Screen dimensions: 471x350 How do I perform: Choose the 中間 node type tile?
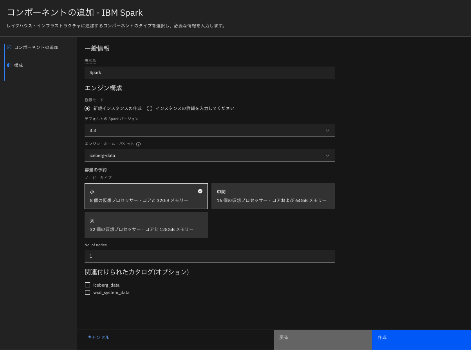[x=273, y=196]
